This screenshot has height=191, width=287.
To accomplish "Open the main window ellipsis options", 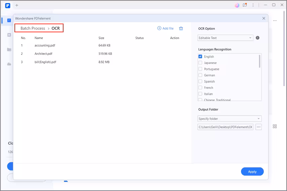I will click(275, 21).
